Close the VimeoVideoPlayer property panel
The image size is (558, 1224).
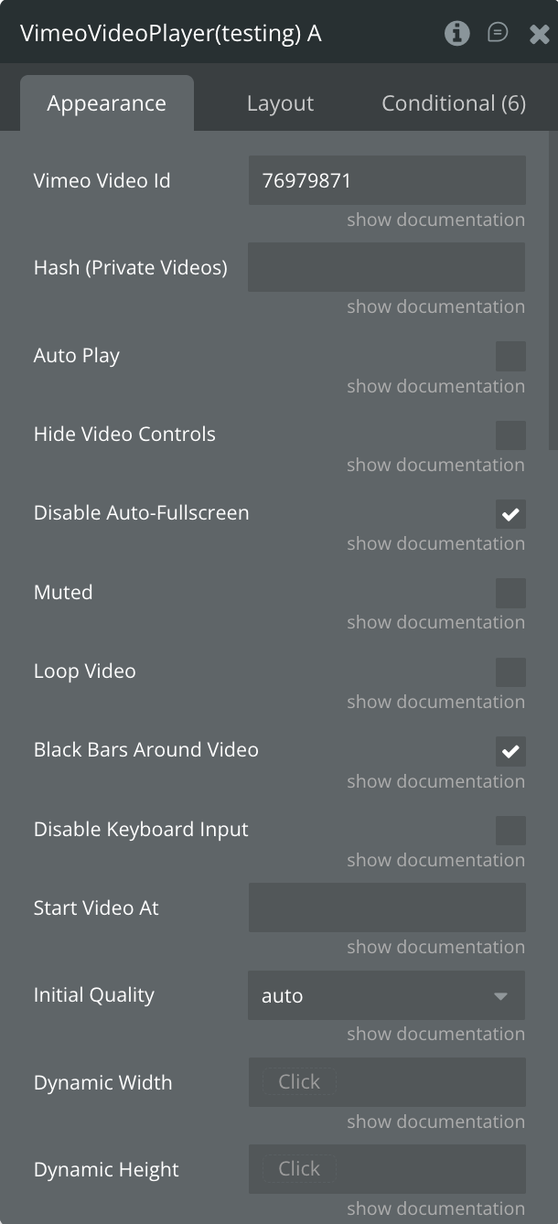point(539,35)
